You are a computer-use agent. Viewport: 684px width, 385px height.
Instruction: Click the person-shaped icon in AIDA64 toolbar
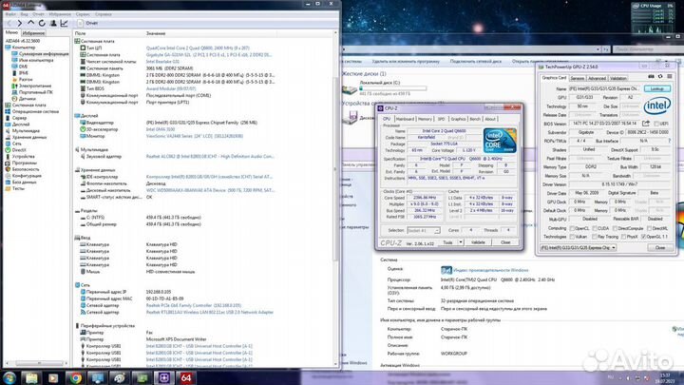coord(53,23)
